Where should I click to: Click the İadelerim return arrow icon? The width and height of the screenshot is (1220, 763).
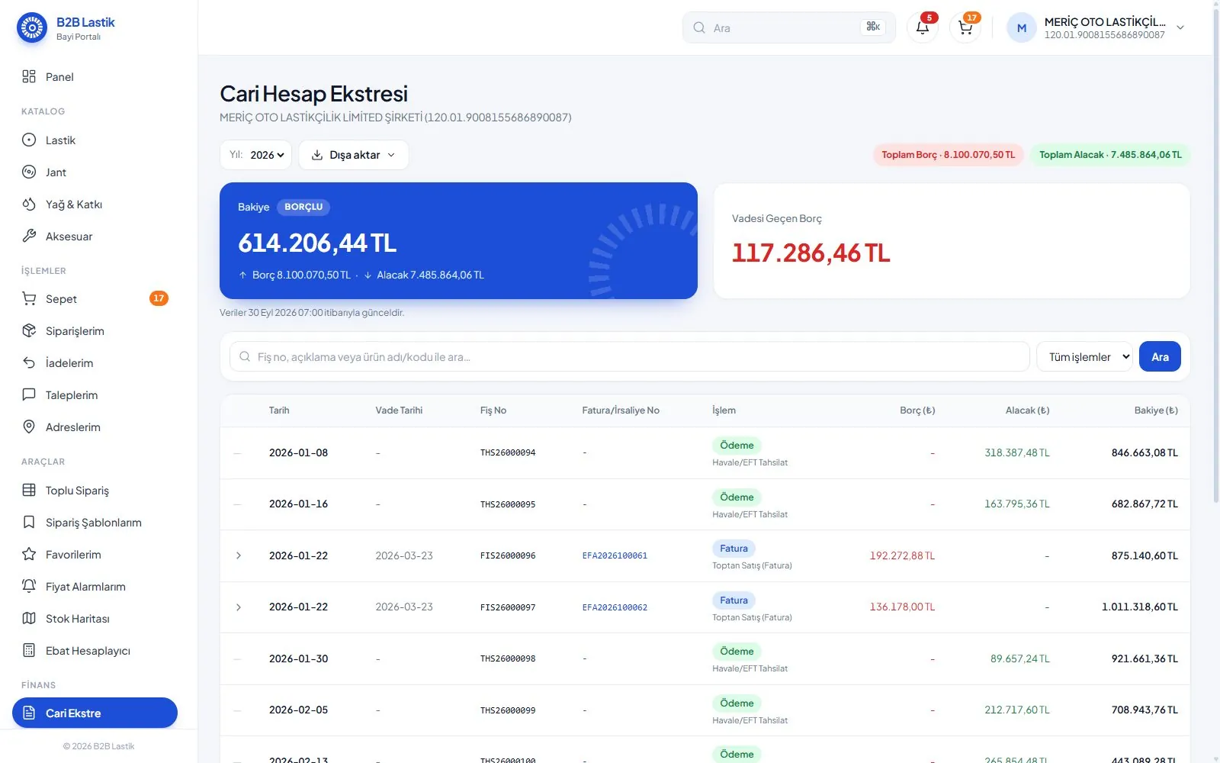tap(29, 362)
